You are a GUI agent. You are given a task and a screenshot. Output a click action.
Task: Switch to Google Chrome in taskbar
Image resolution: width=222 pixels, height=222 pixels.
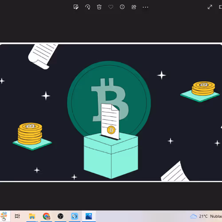pos(47,216)
